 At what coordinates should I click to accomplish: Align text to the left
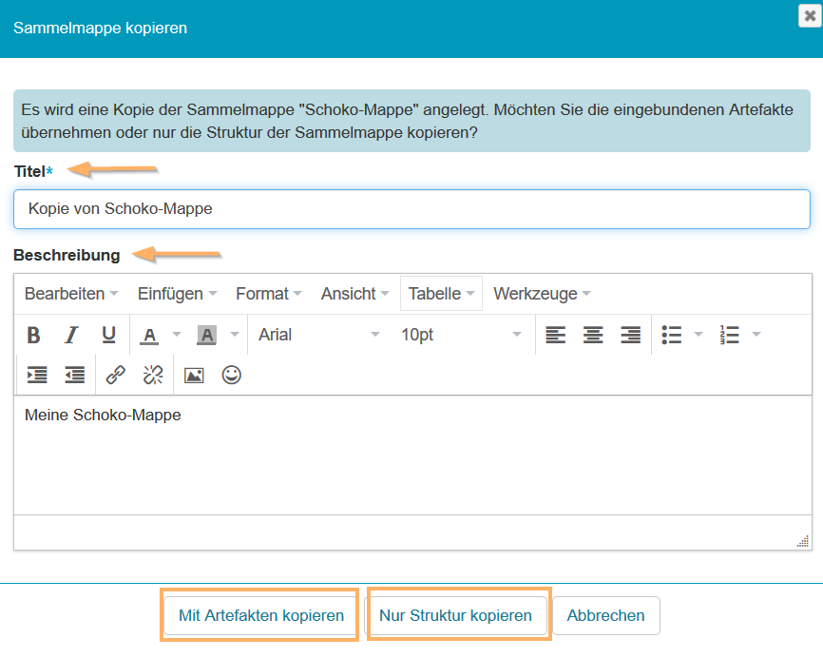coord(555,335)
